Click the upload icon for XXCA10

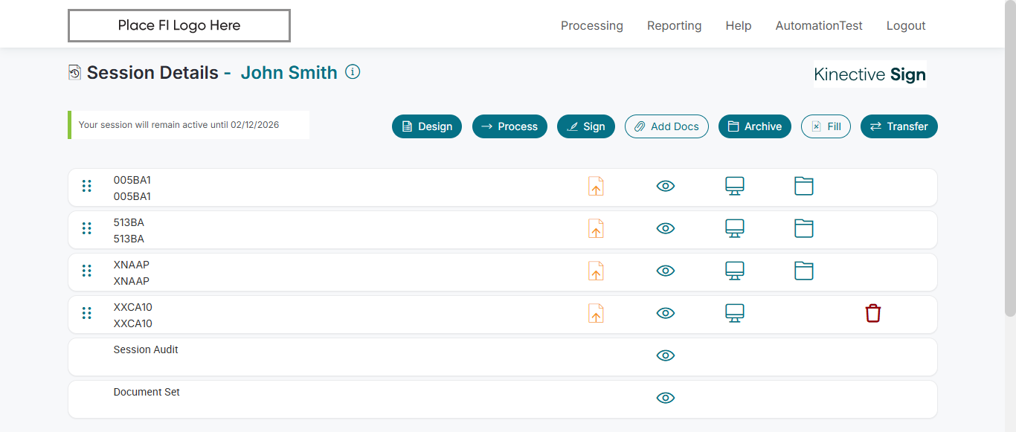click(596, 313)
